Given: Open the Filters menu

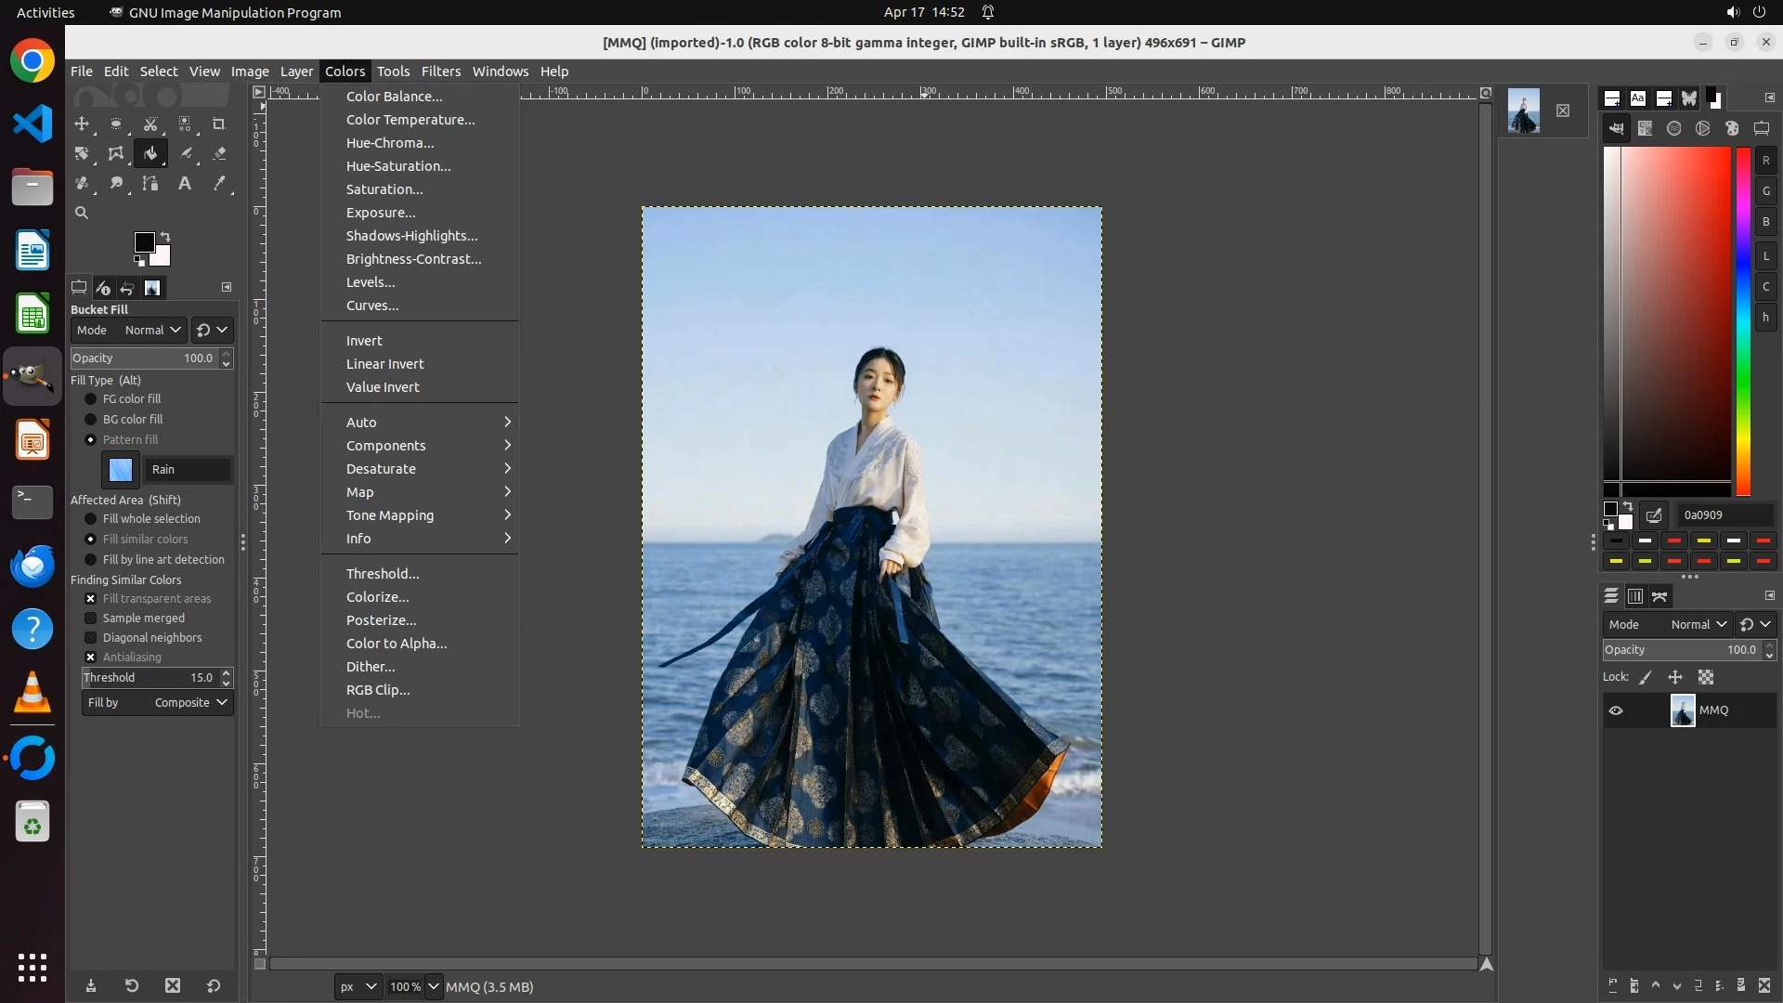Looking at the screenshot, I should (440, 72).
